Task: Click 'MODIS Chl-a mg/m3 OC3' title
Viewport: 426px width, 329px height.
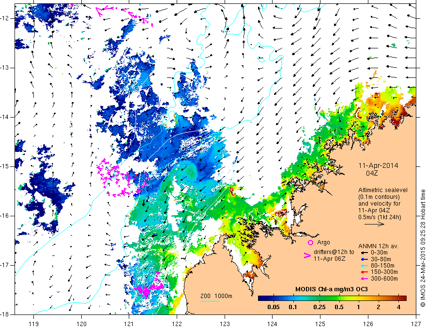Action: (x=332, y=289)
